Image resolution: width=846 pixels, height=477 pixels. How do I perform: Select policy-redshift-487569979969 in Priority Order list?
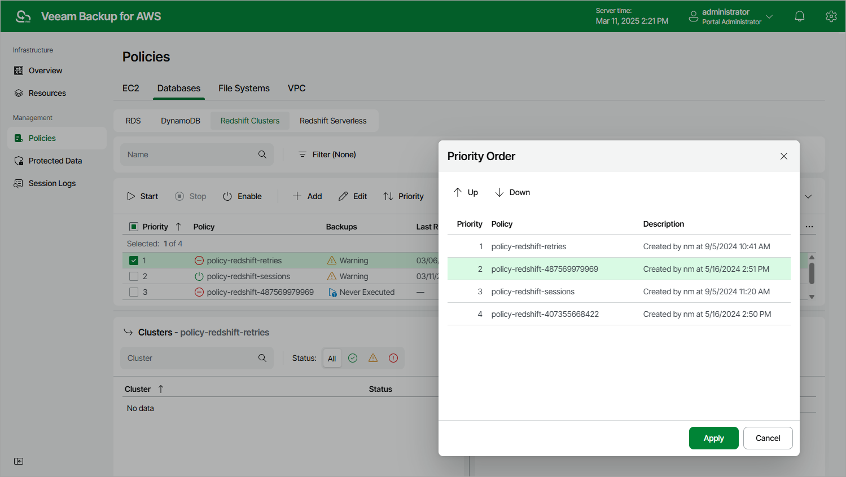click(619, 269)
